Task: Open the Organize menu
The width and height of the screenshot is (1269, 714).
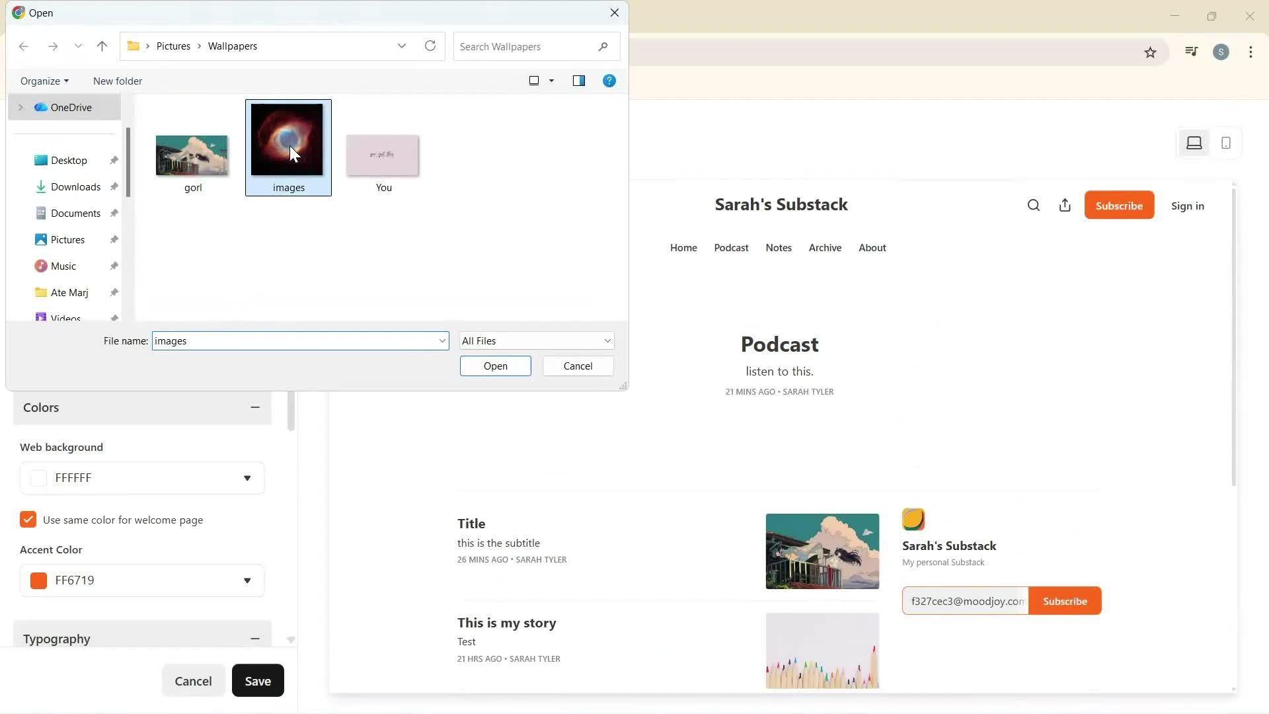Action: (44, 81)
